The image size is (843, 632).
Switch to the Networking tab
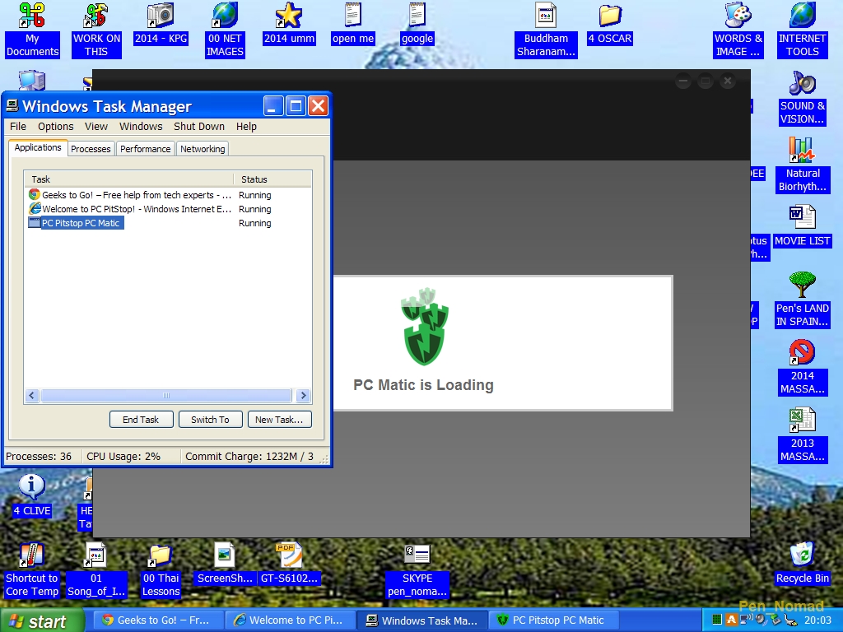(203, 149)
